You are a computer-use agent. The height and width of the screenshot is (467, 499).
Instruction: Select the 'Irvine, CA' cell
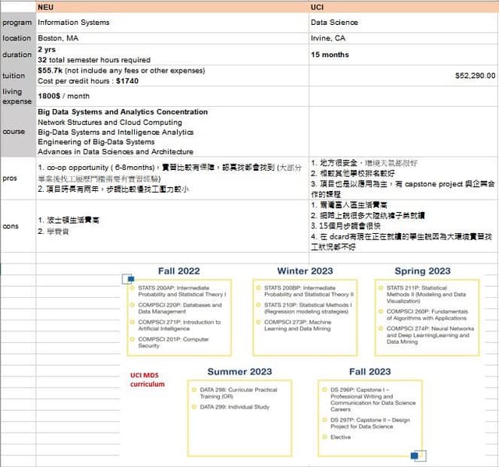pos(404,38)
